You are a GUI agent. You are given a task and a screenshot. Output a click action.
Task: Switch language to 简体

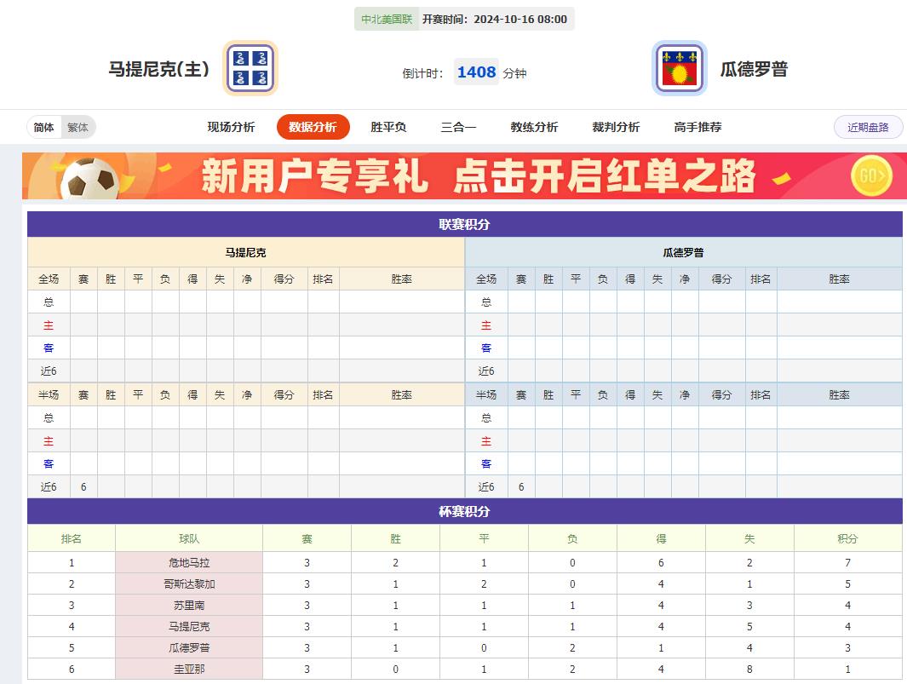pos(44,126)
